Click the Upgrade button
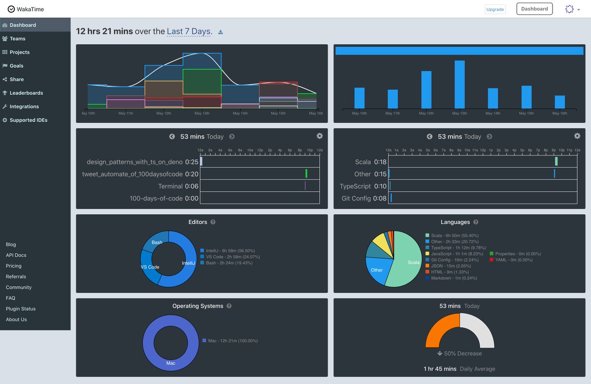 495,9
